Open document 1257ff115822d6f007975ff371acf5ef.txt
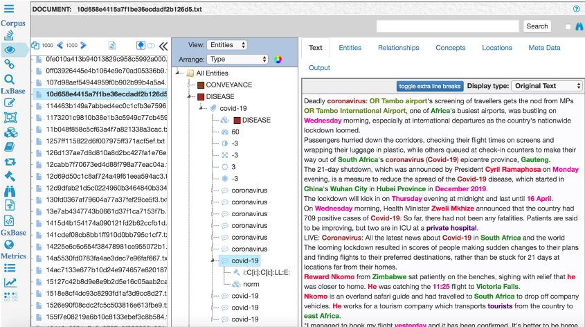585x327 pixels. (x=105, y=141)
